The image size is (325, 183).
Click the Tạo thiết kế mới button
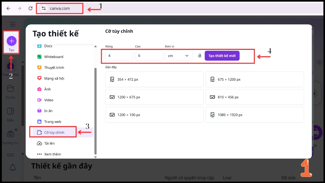pyautogui.click(x=222, y=55)
